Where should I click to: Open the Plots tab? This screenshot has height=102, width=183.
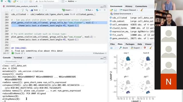(120, 44)
